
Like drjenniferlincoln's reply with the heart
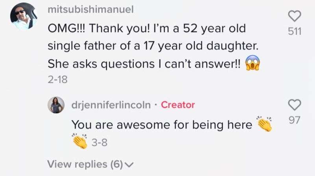point(295,105)
